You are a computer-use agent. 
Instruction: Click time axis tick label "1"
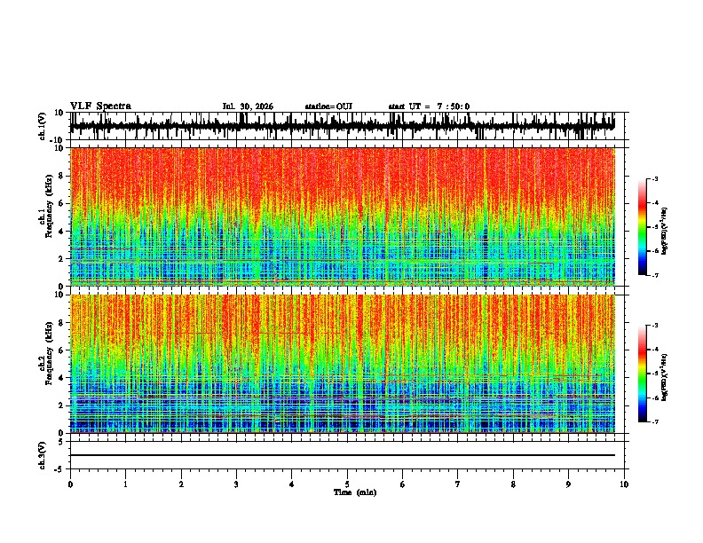pyautogui.click(x=126, y=484)
